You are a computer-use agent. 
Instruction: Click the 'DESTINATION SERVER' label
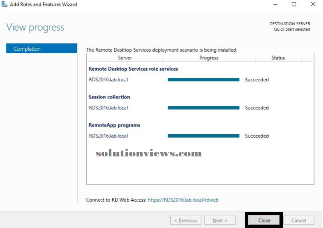coord(290,24)
